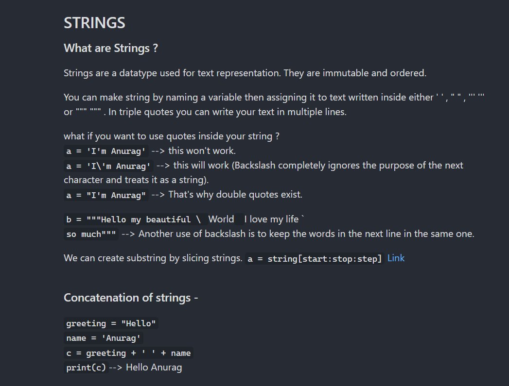Click the print(c) code snippet

86,368
